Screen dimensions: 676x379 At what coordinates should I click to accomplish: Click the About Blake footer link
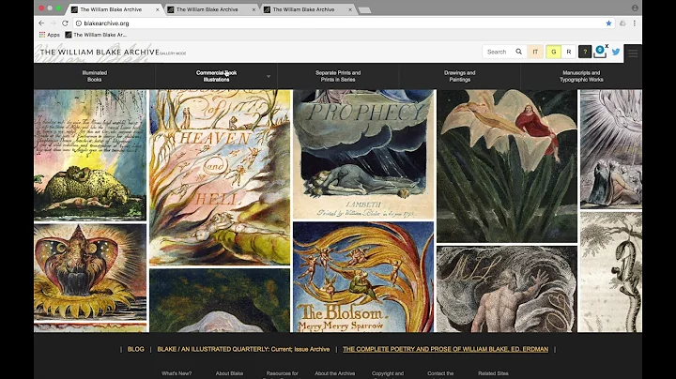point(229,373)
